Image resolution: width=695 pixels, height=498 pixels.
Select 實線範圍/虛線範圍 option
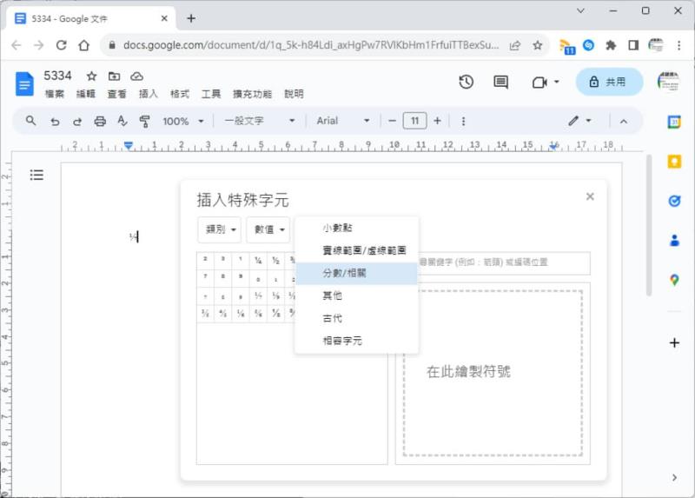(x=356, y=250)
